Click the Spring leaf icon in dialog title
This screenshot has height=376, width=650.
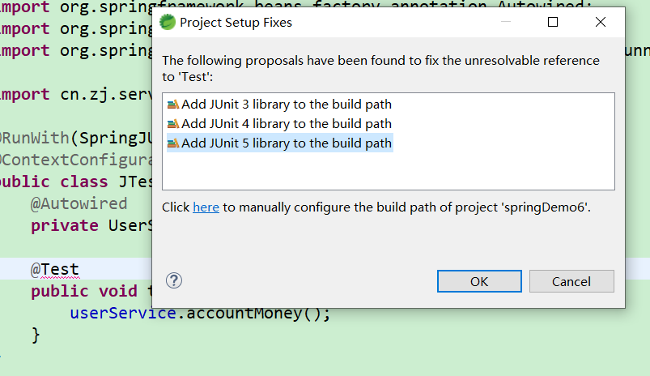point(168,23)
